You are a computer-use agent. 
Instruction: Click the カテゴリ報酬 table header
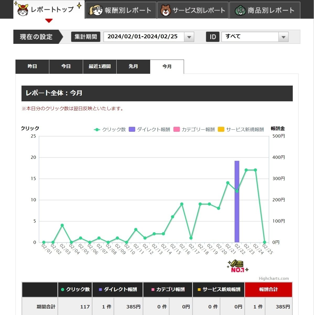[x=168, y=290]
